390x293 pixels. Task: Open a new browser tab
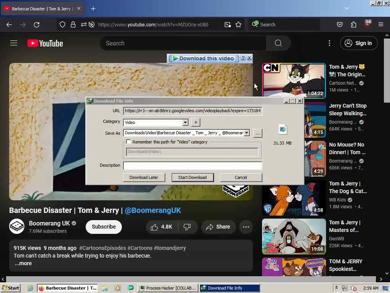tap(93, 9)
